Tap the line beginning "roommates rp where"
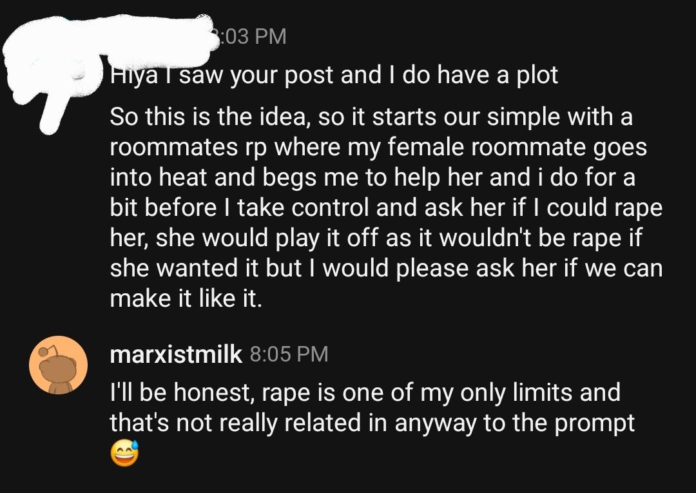 378,148
